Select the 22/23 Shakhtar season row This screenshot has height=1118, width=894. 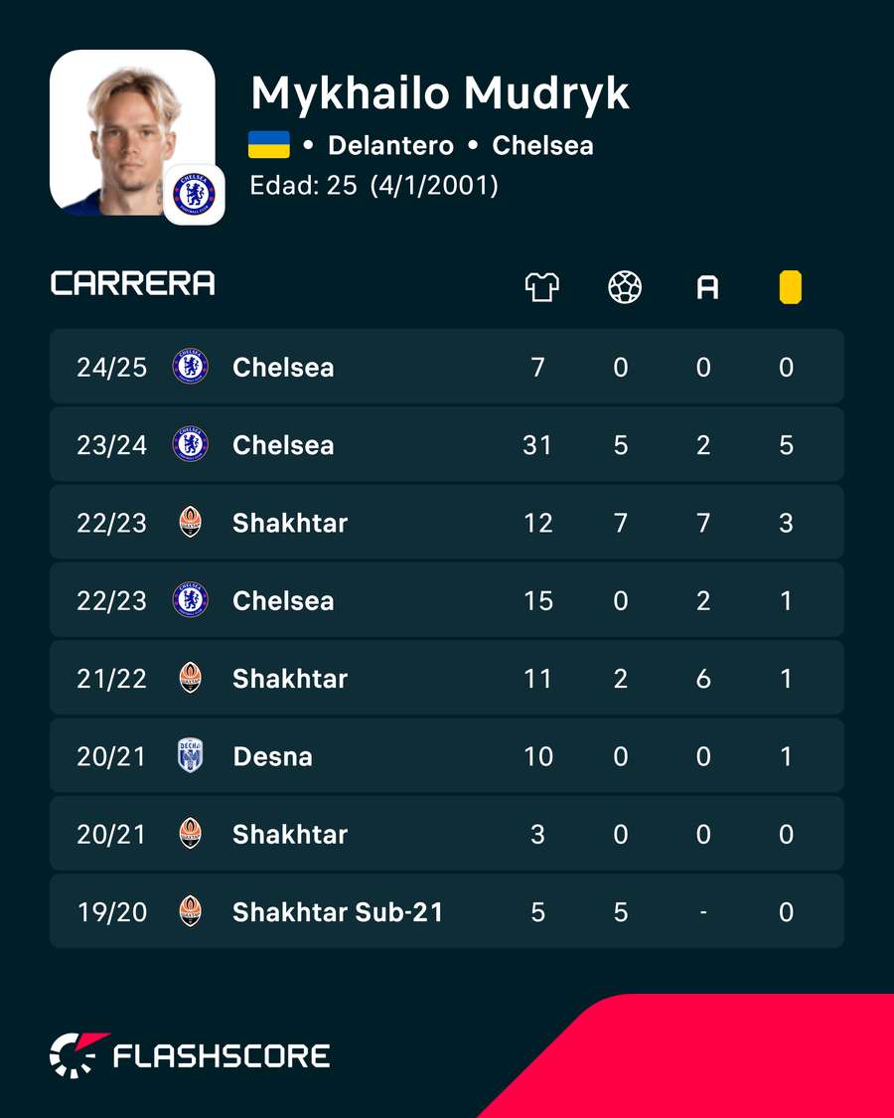[x=447, y=523]
